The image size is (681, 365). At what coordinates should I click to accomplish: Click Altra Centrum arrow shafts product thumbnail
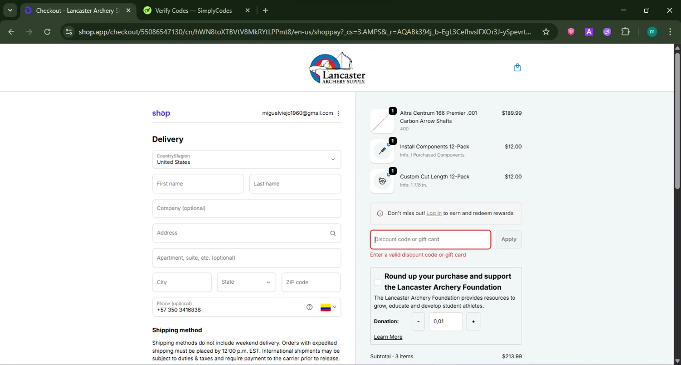tap(382, 121)
